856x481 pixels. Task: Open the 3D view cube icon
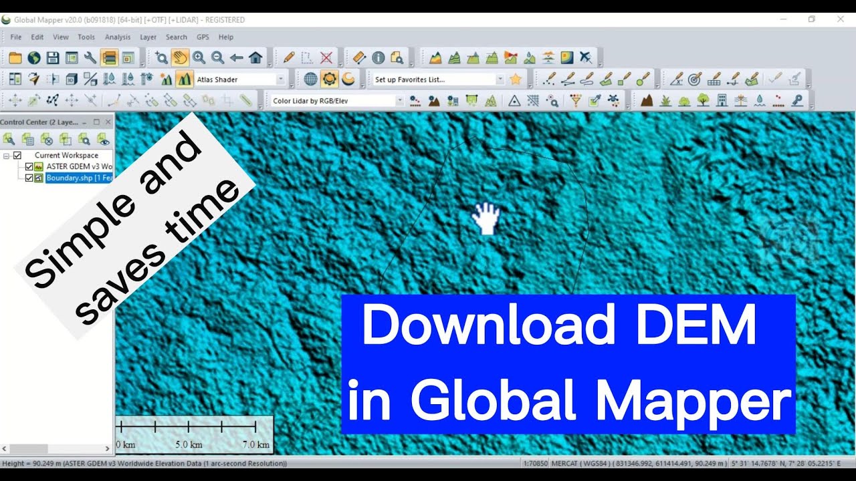coord(71,79)
